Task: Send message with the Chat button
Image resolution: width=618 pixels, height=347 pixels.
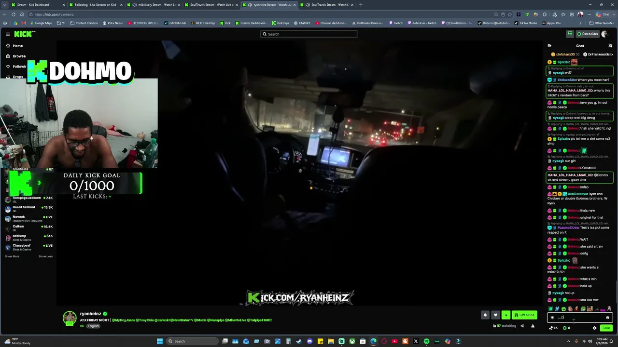Action: 606,328
